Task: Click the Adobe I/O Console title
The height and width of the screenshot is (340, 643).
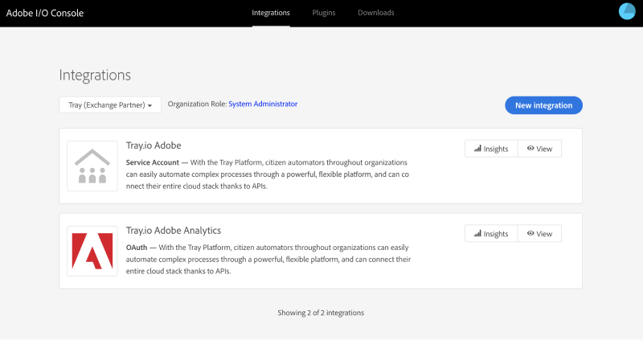Action: [x=45, y=13]
